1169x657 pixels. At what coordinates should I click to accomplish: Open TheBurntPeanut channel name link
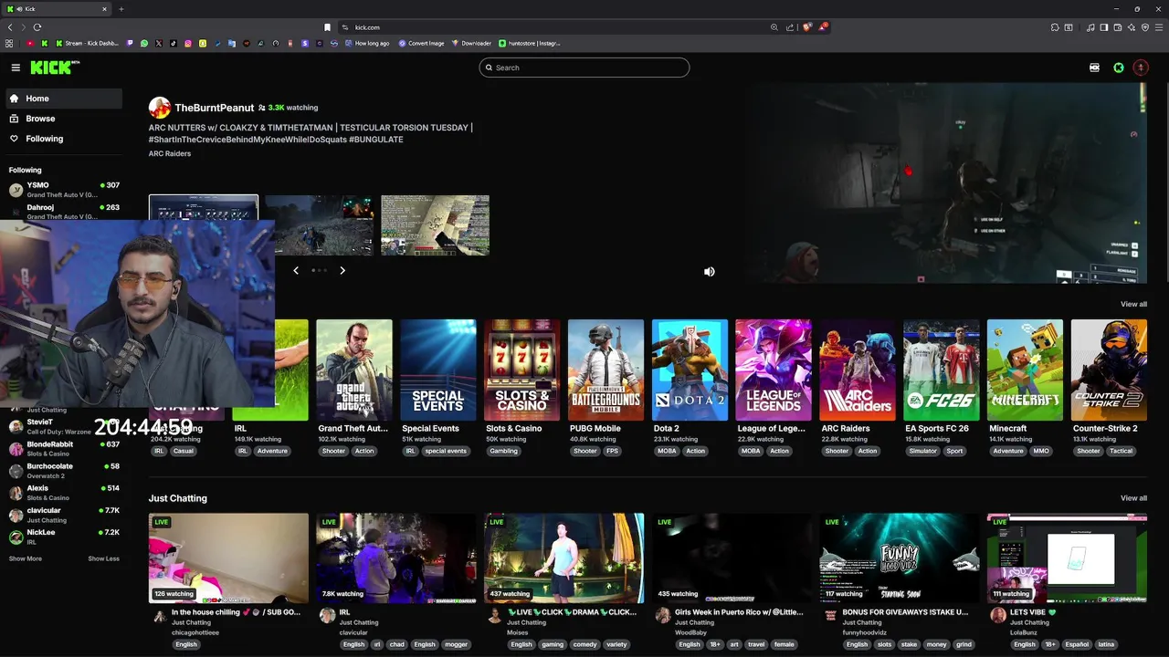(214, 108)
